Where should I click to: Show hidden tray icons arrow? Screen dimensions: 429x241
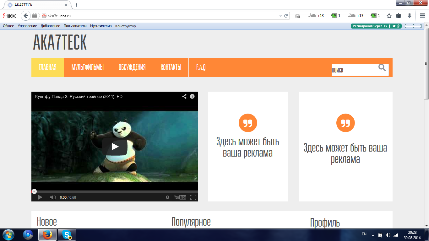coord(373,235)
